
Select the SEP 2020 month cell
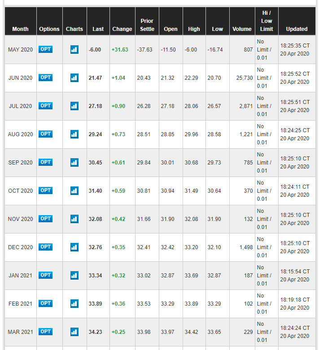(21, 163)
